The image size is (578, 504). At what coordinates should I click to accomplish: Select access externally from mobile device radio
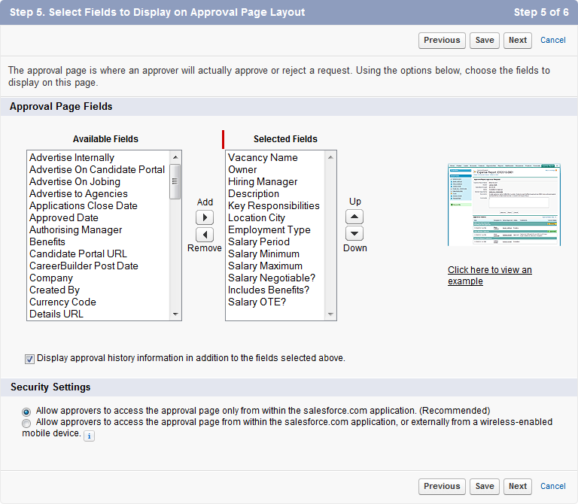(27, 424)
